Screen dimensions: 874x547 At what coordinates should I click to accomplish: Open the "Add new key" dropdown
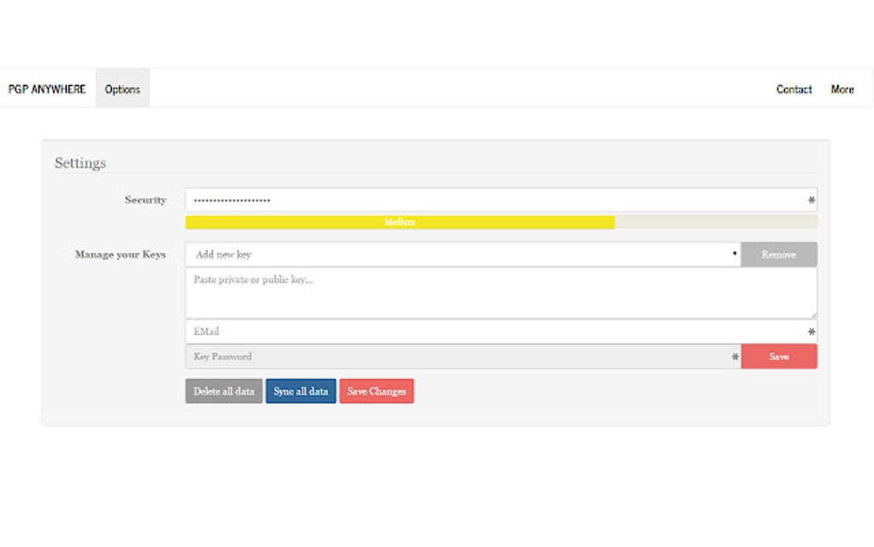coord(463,254)
